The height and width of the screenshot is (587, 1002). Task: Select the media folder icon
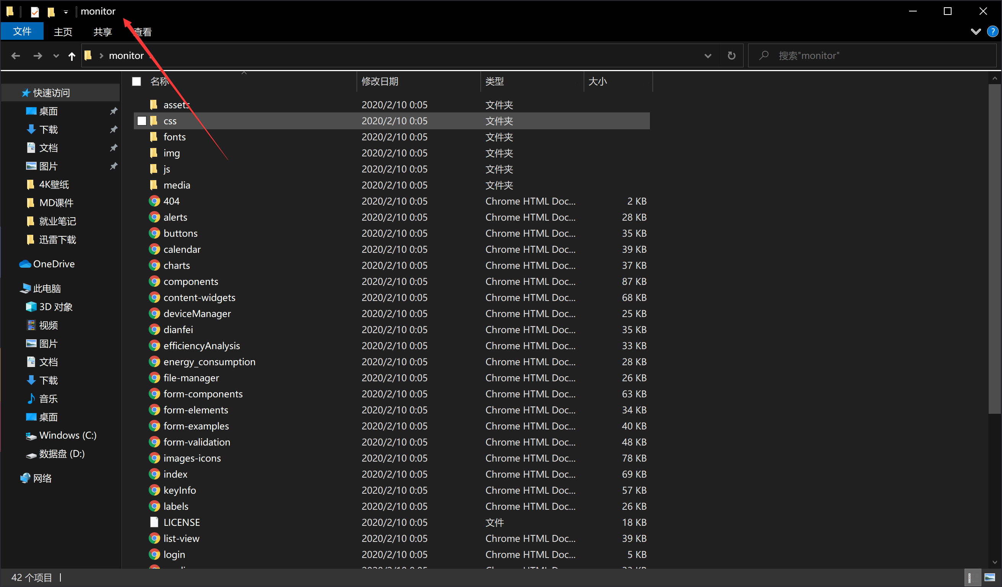coord(154,185)
